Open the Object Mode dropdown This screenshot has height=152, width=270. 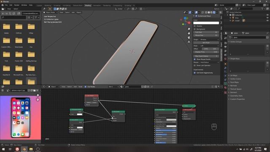(50, 12)
